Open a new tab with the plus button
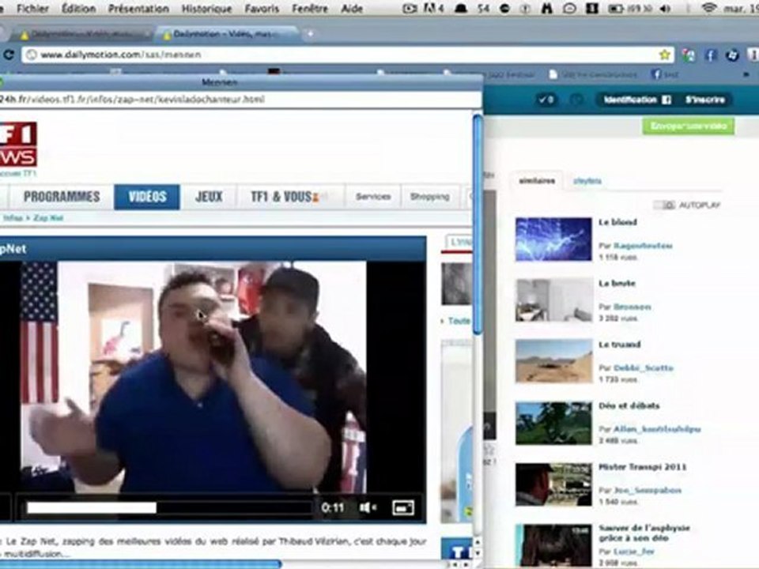Viewport: 759px width, 569px height. click(x=310, y=33)
